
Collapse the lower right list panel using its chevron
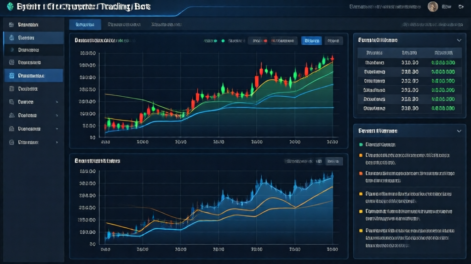point(459,131)
